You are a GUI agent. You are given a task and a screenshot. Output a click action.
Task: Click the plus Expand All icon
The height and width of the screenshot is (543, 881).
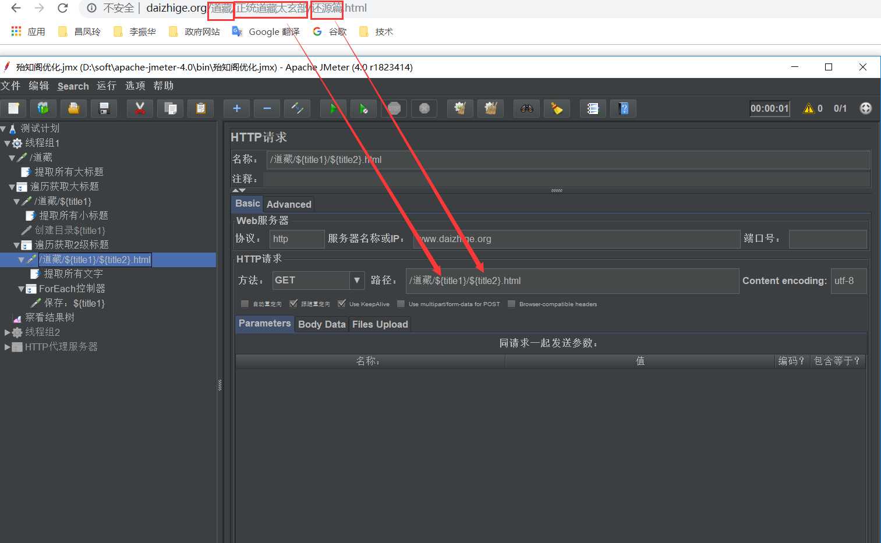click(237, 108)
